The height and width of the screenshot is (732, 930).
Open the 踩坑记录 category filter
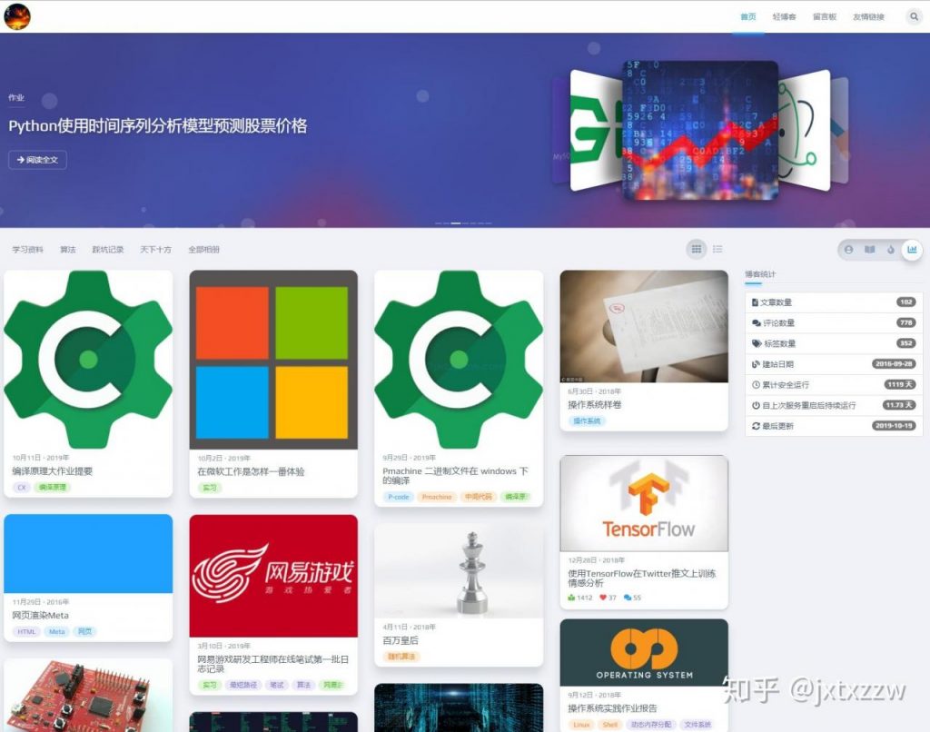click(109, 249)
